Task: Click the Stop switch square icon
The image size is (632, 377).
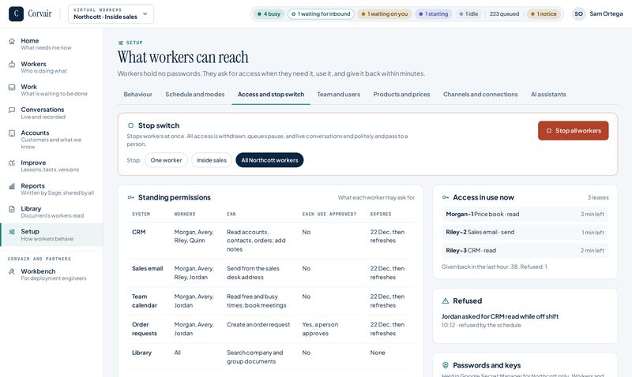Action: tap(130, 125)
